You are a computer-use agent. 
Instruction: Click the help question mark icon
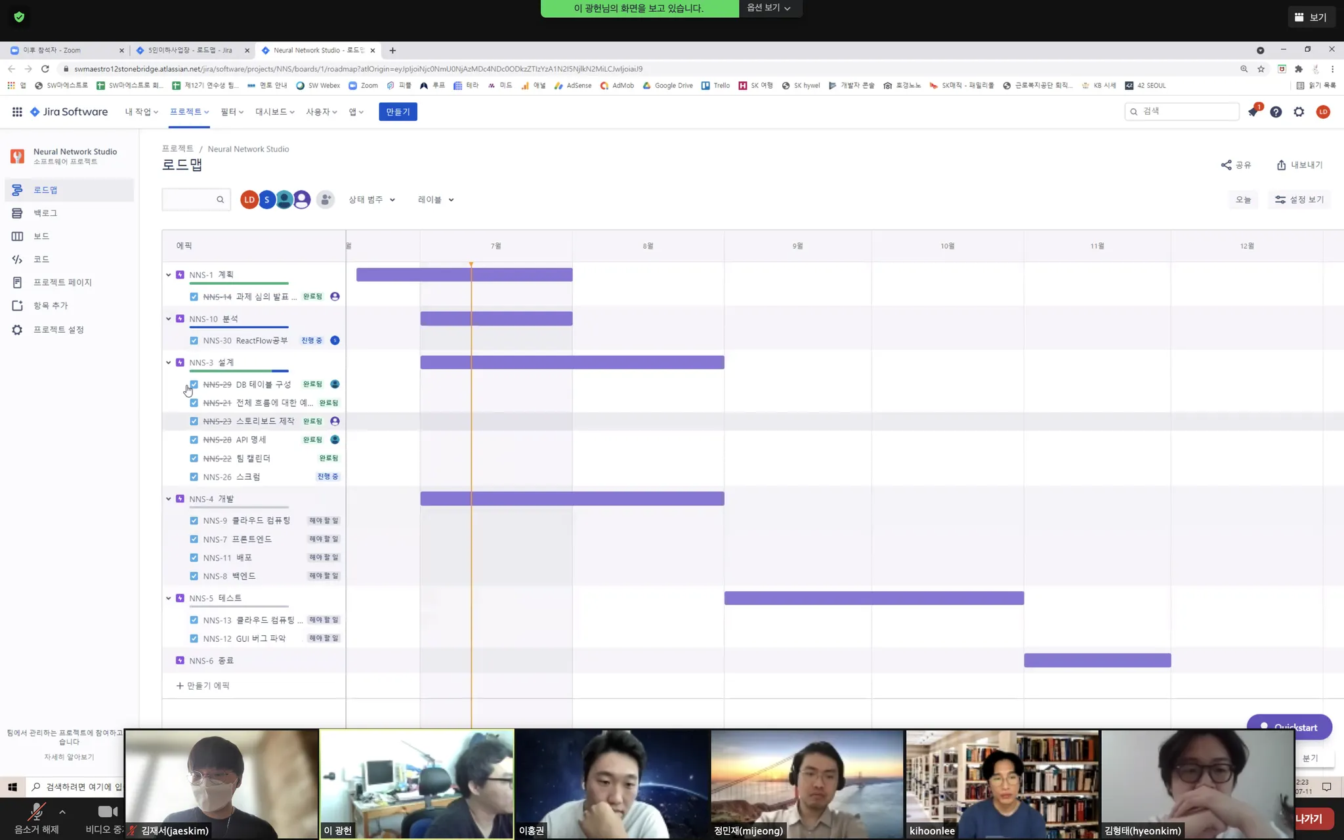pos(1276,112)
